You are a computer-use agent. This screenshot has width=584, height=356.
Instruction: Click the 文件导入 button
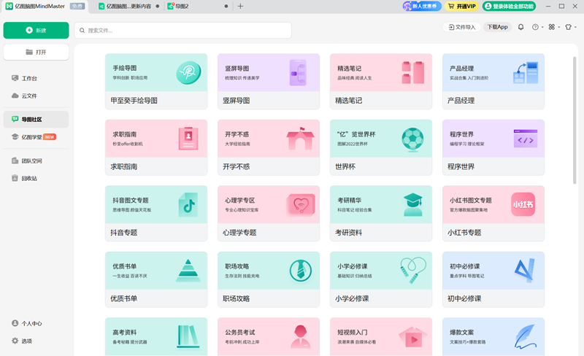pos(461,27)
